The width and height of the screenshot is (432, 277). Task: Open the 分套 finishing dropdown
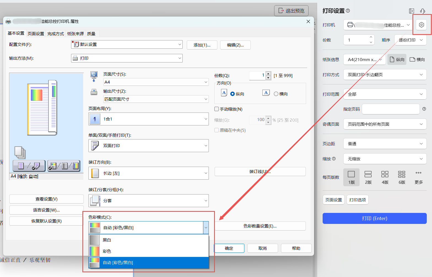coord(148,201)
